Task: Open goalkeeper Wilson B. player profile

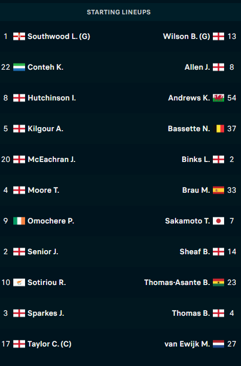Action: pyautogui.click(x=186, y=36)
